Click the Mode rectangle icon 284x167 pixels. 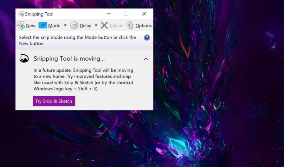(x=43, y=26)
